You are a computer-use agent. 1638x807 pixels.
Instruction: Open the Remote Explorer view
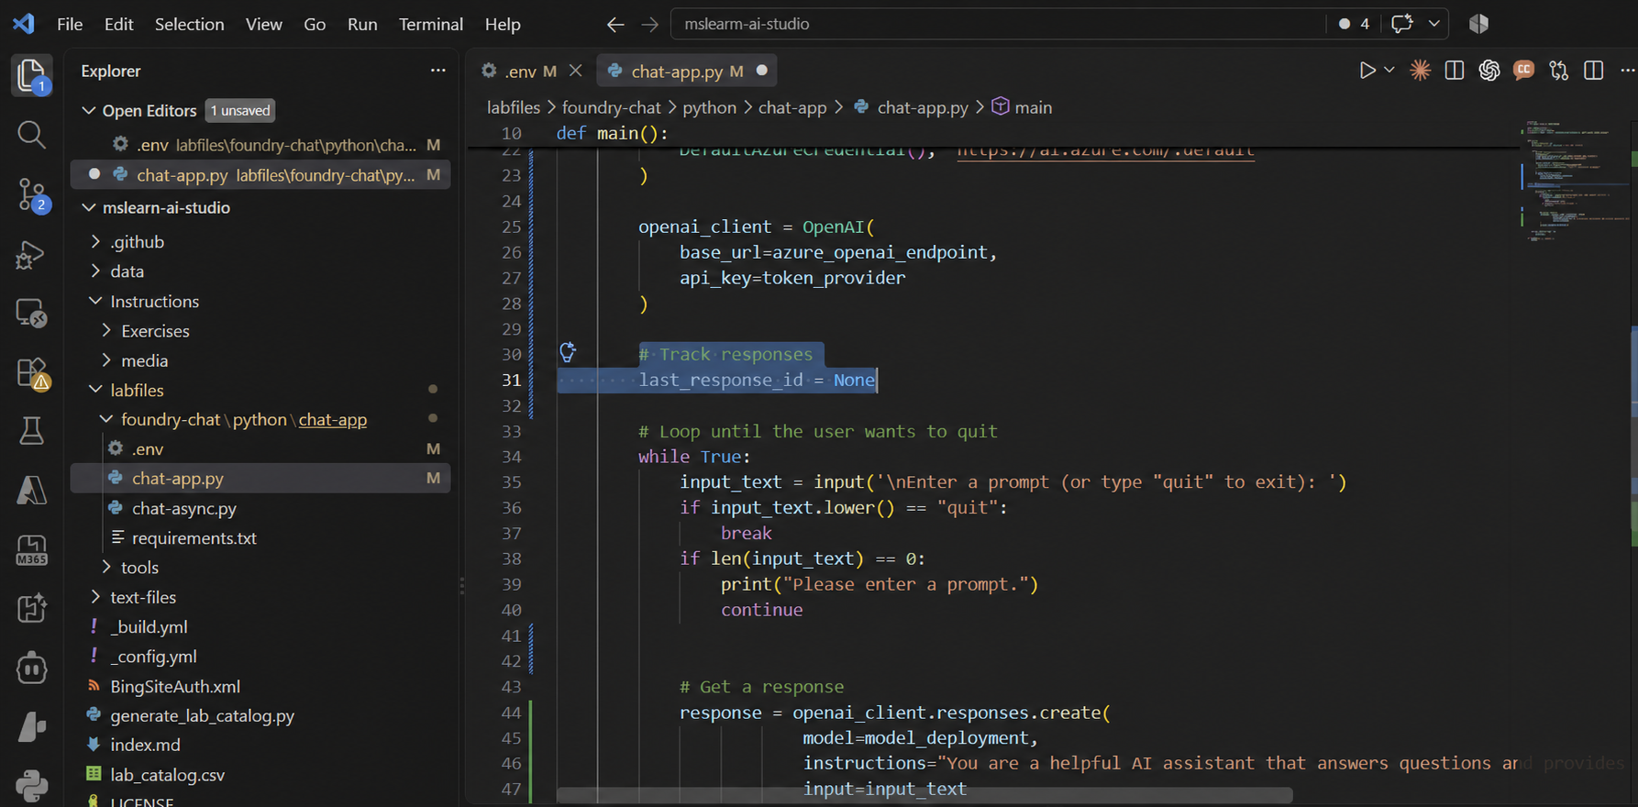[31, 314]
